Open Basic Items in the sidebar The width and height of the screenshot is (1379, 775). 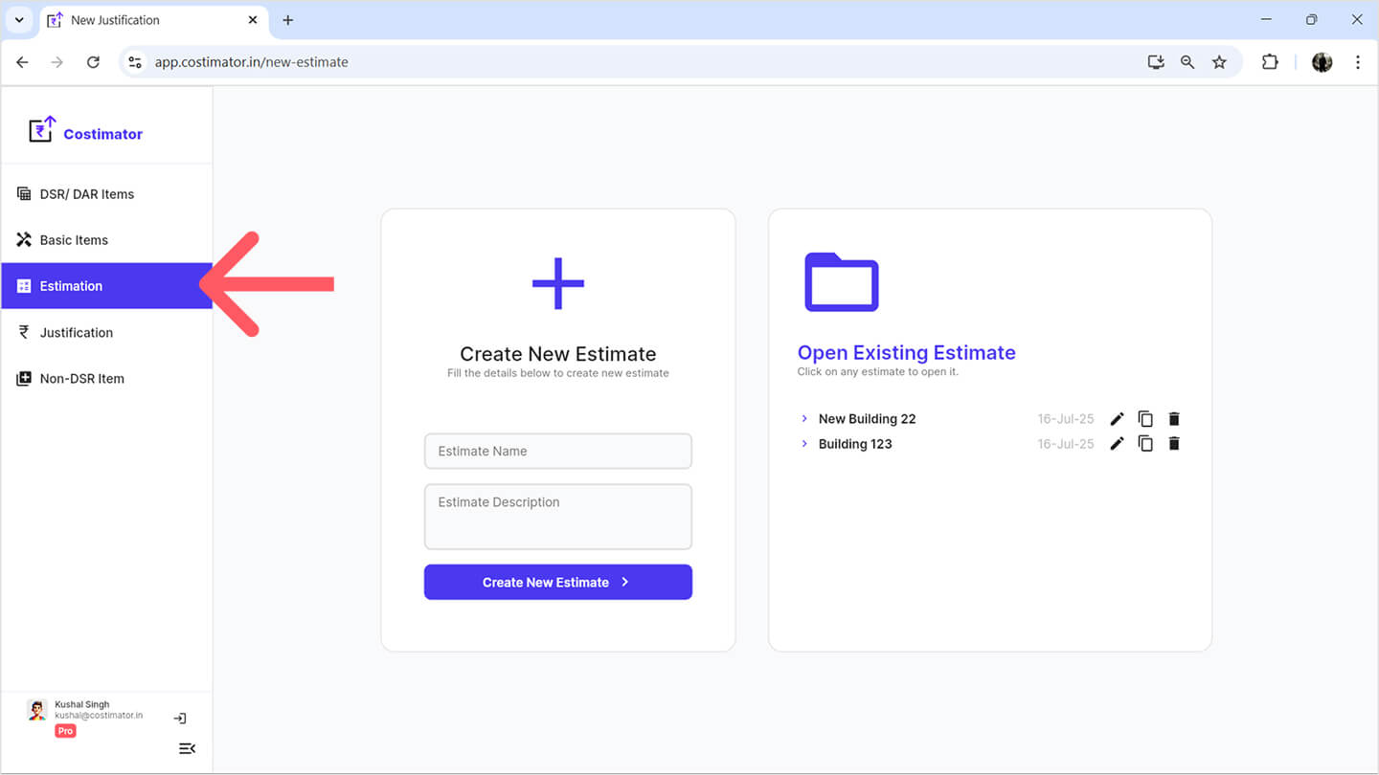[x=106, y=240]
